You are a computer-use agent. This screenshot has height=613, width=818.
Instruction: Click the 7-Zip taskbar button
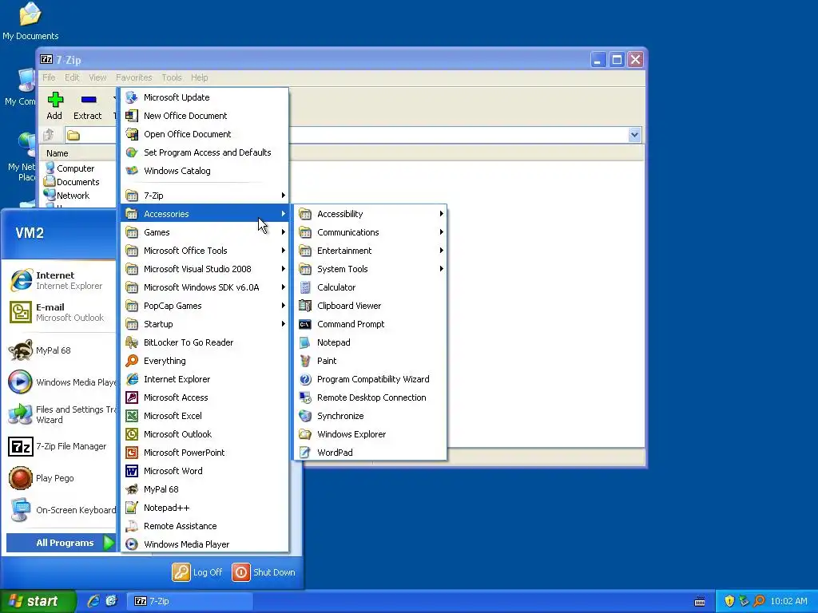point(190,601)
